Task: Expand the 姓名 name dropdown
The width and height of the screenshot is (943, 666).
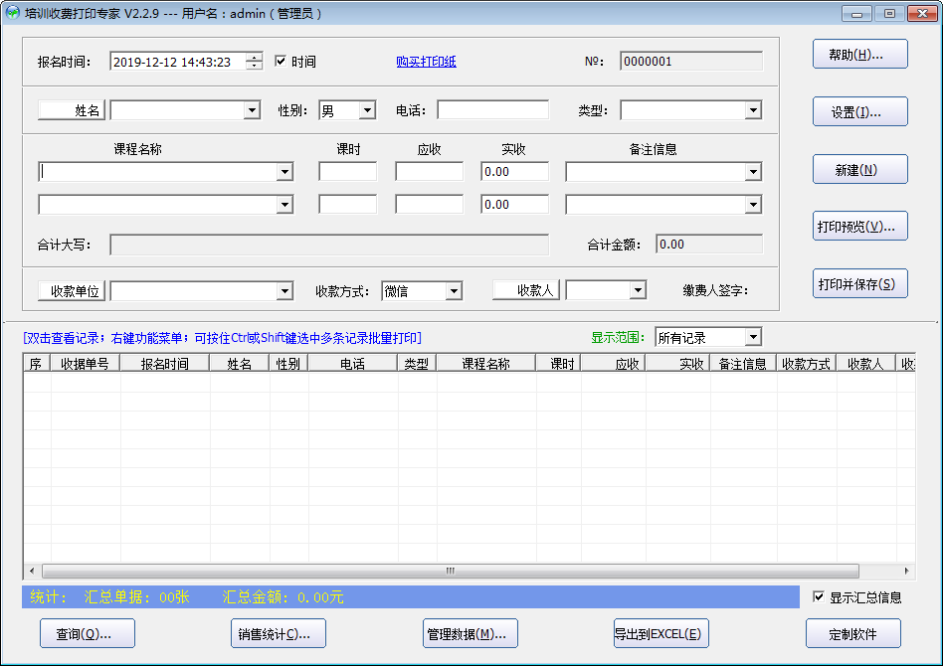Action: pyautogui.click(x=252, y=110)
